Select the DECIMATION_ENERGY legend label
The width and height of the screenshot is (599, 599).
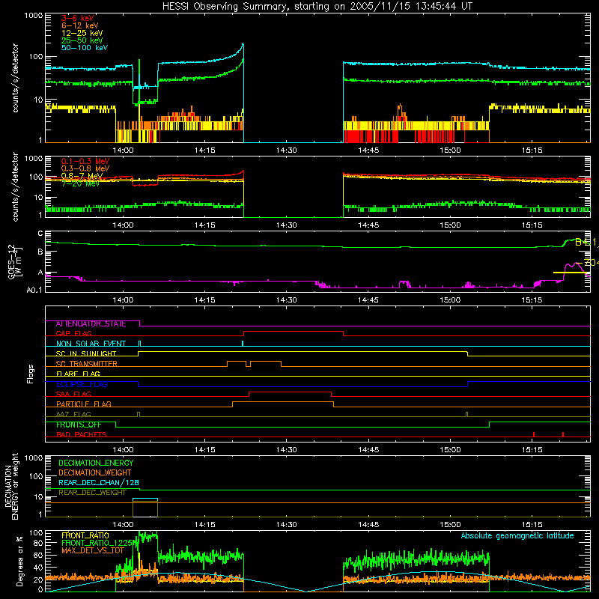[x=96, y=463]
